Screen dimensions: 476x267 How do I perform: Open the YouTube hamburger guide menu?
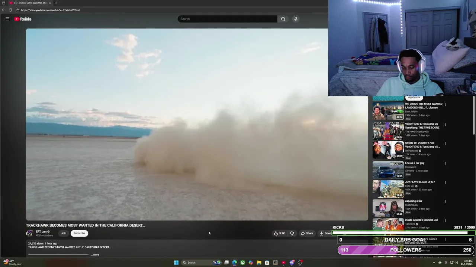pos(7,19)
